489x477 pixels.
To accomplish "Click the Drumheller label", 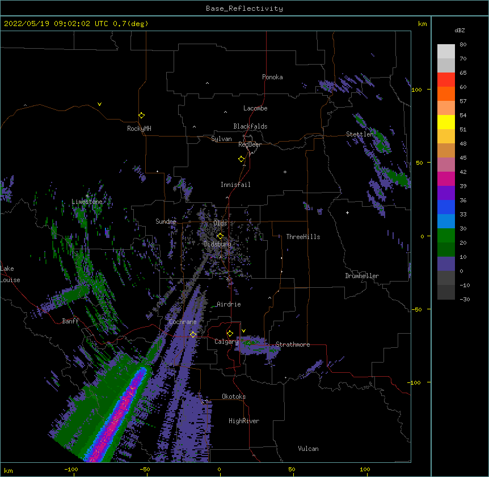I will click(362, 276).
